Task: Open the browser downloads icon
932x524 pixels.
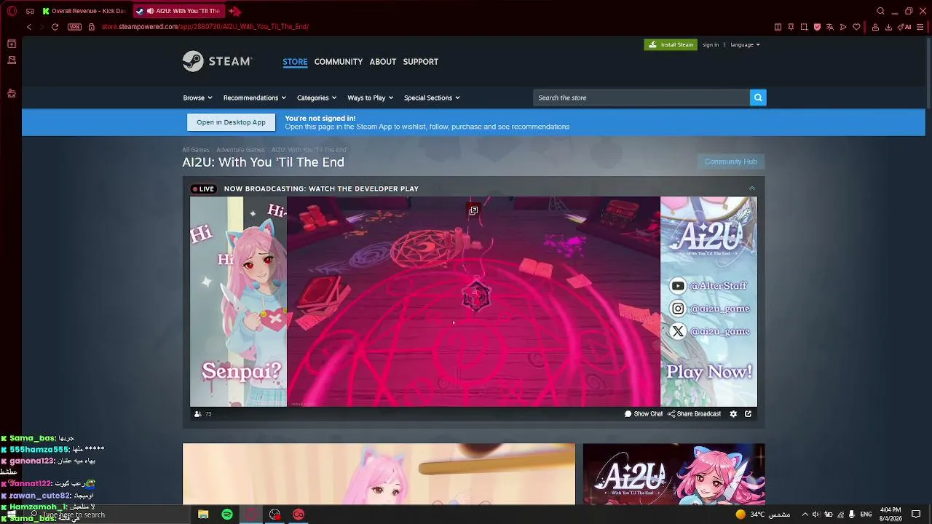Action: point(888,27)
